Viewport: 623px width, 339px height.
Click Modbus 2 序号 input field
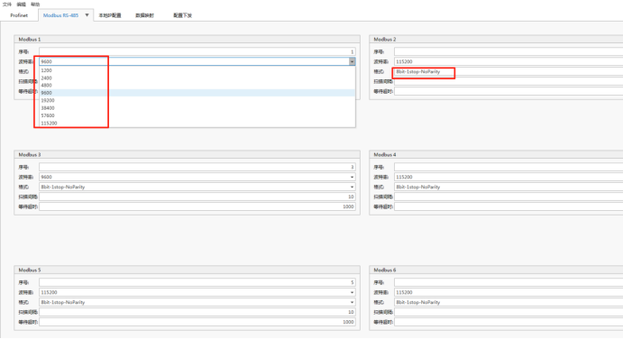[508, 51]
